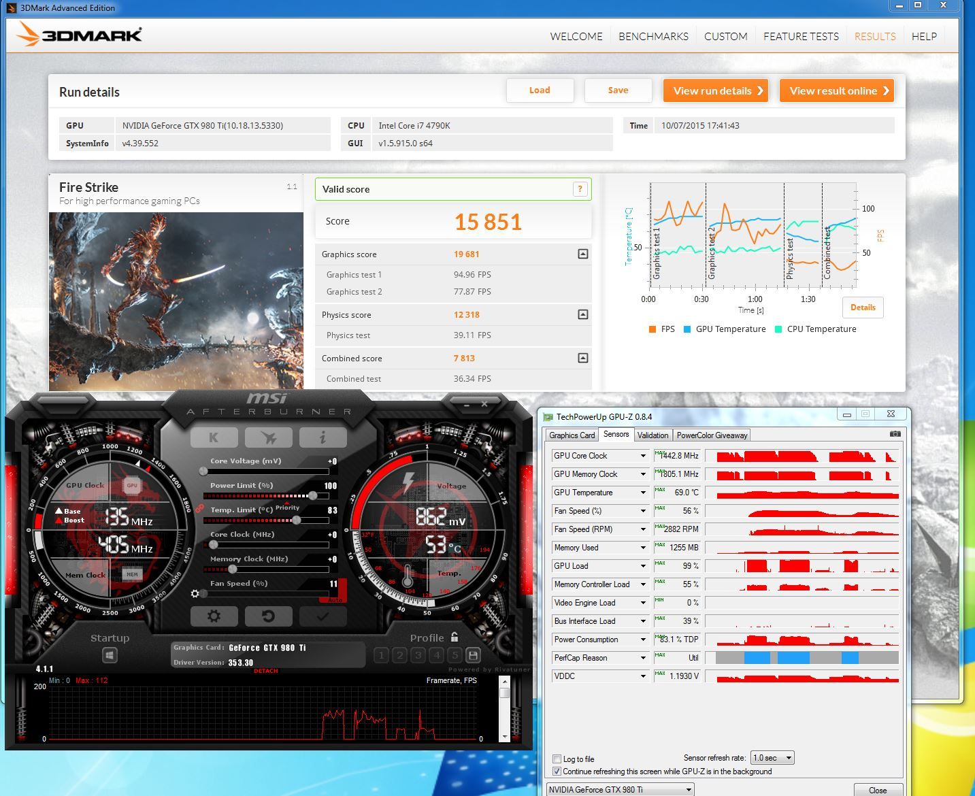
Task: Open the PowerColor Giveaway tab
Action: click(x=712, y=435)
